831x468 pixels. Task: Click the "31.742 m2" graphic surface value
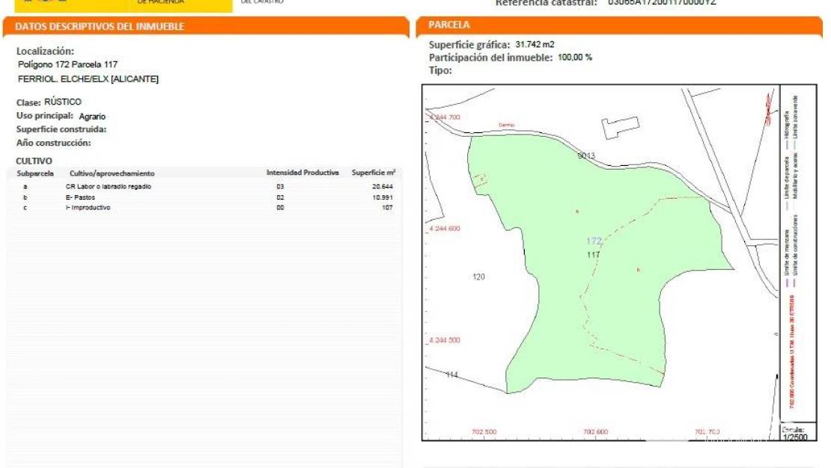[x=535, y=44]
